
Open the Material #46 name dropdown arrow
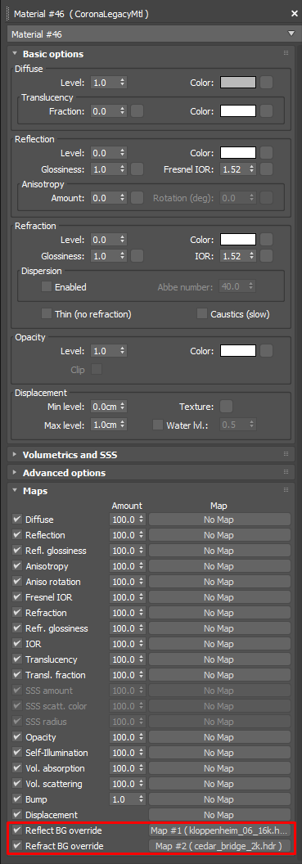(291, 34)
